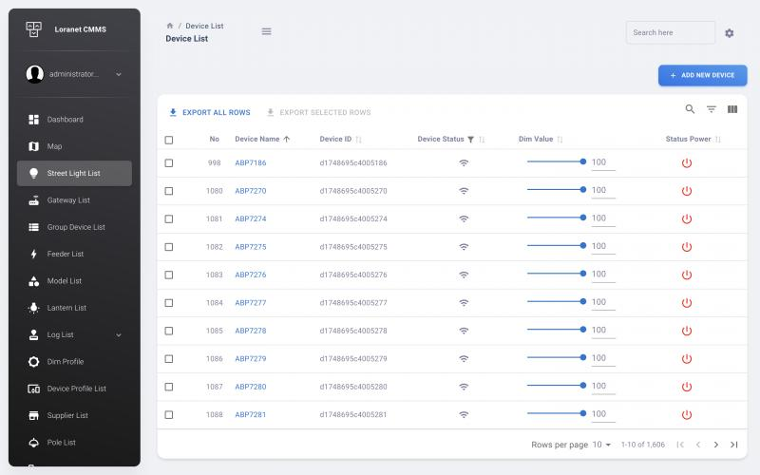This screenshot has height=475, width=760.
Task: Open the table search magnifier icon
Action: tap(691, 109)
